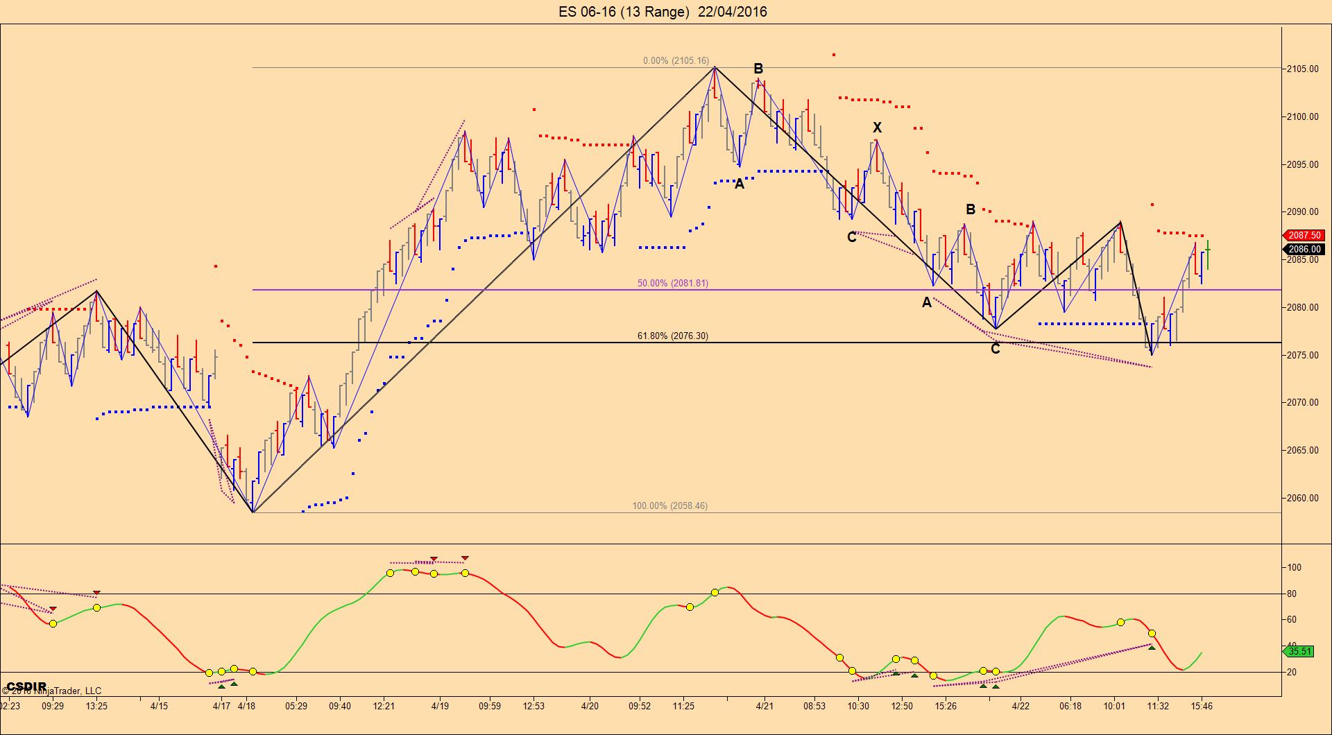Click the 12:21 time axis label
This screenshot has height=735, width=1332.
coord(384,707)
